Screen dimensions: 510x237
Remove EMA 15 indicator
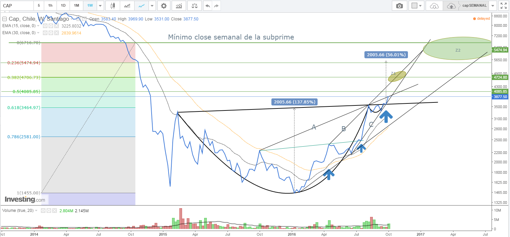click(57, 26)
